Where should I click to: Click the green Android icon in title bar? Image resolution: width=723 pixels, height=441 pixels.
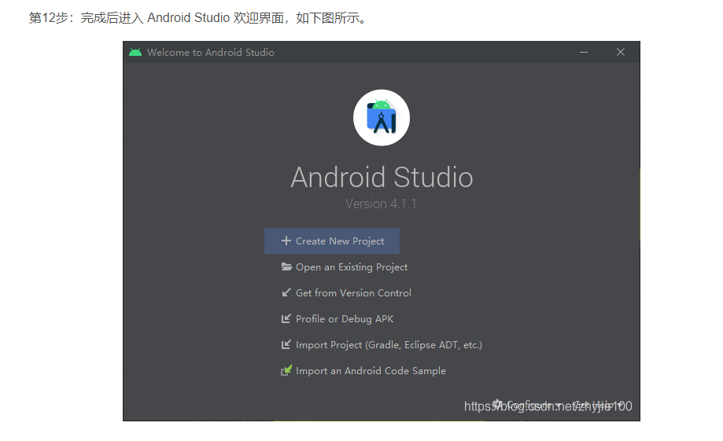tap(135, 52)
